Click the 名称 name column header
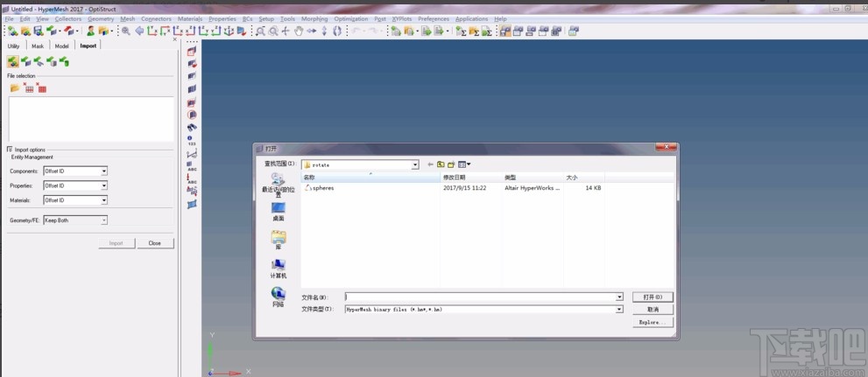This screenshot has height=377, width=868. point(370,178)
